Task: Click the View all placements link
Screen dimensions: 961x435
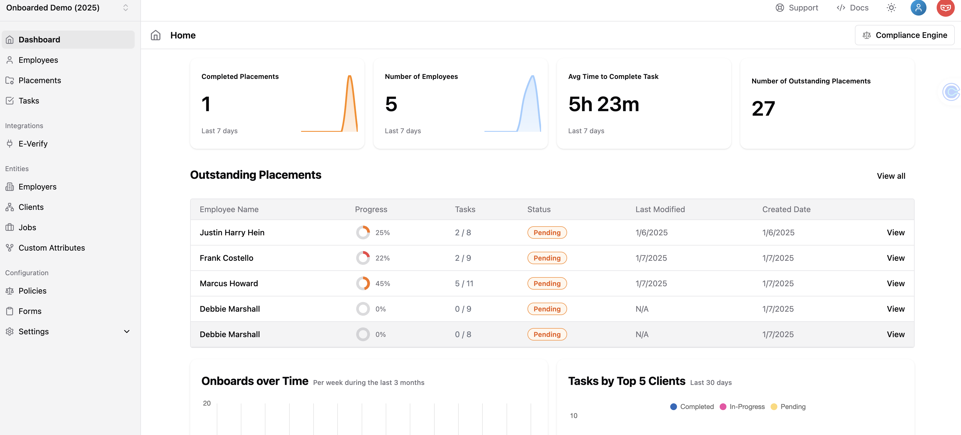Action: pyautogui.click(x=891, y=176)
